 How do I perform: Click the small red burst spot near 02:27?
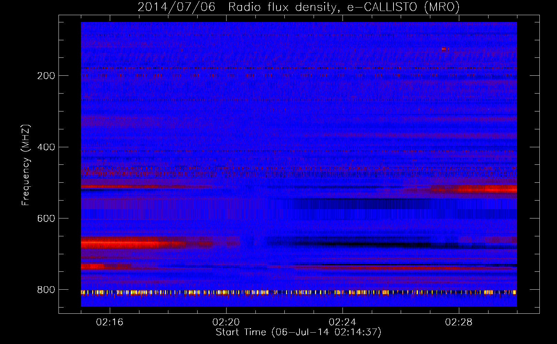(x=445, y=49)
